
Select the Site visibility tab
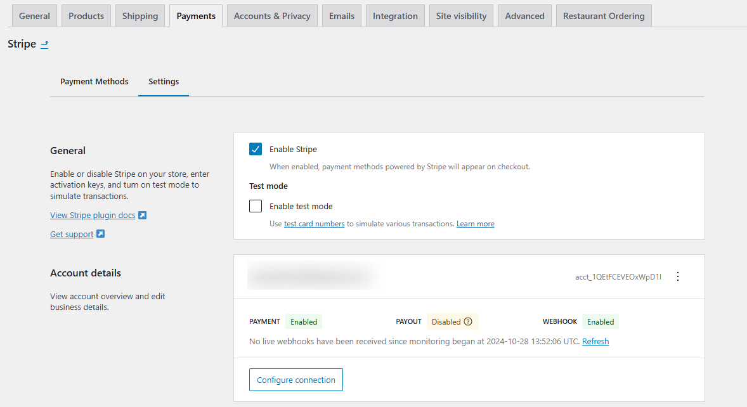click(x=461, y=15)
